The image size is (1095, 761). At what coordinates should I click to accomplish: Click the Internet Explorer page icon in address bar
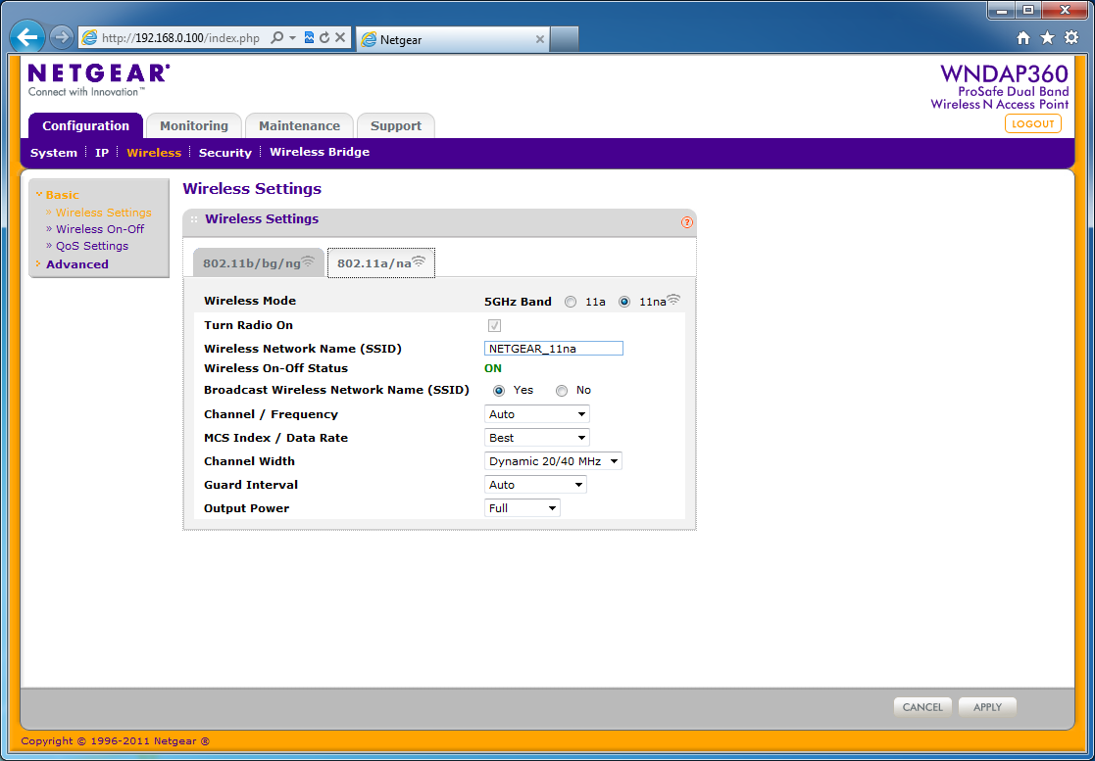[x=89, y=37]
